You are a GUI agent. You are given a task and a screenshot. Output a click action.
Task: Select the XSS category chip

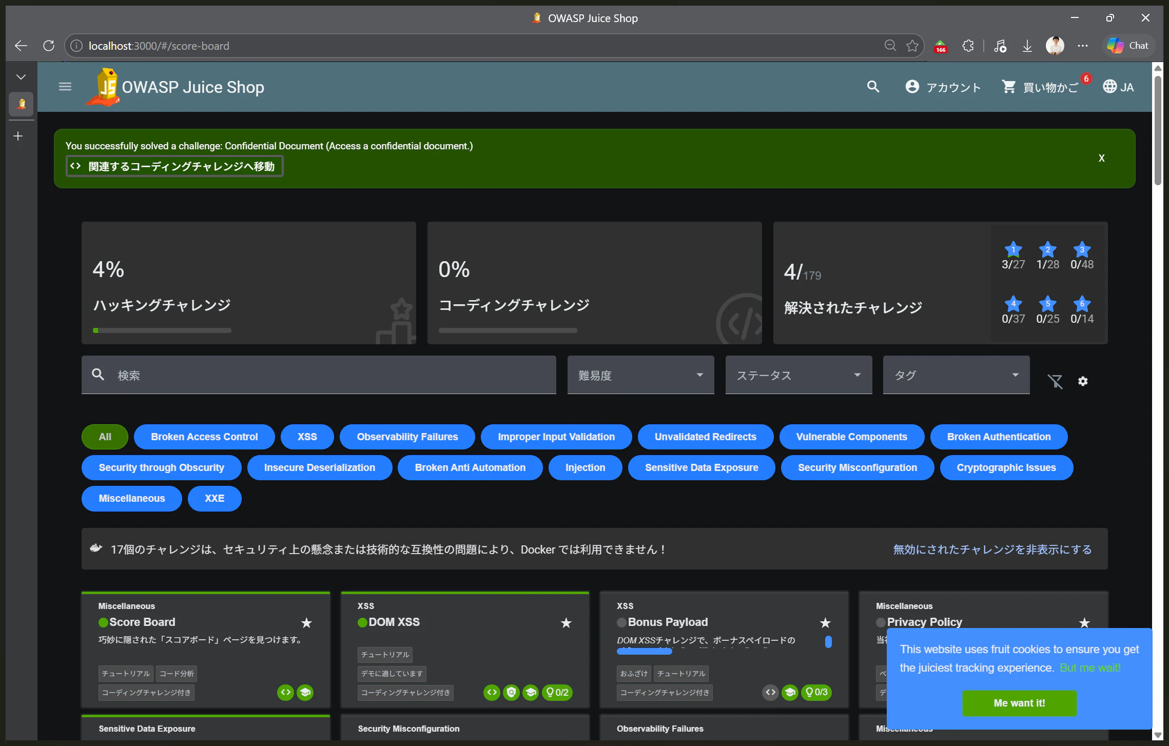[x=307, y=437]
